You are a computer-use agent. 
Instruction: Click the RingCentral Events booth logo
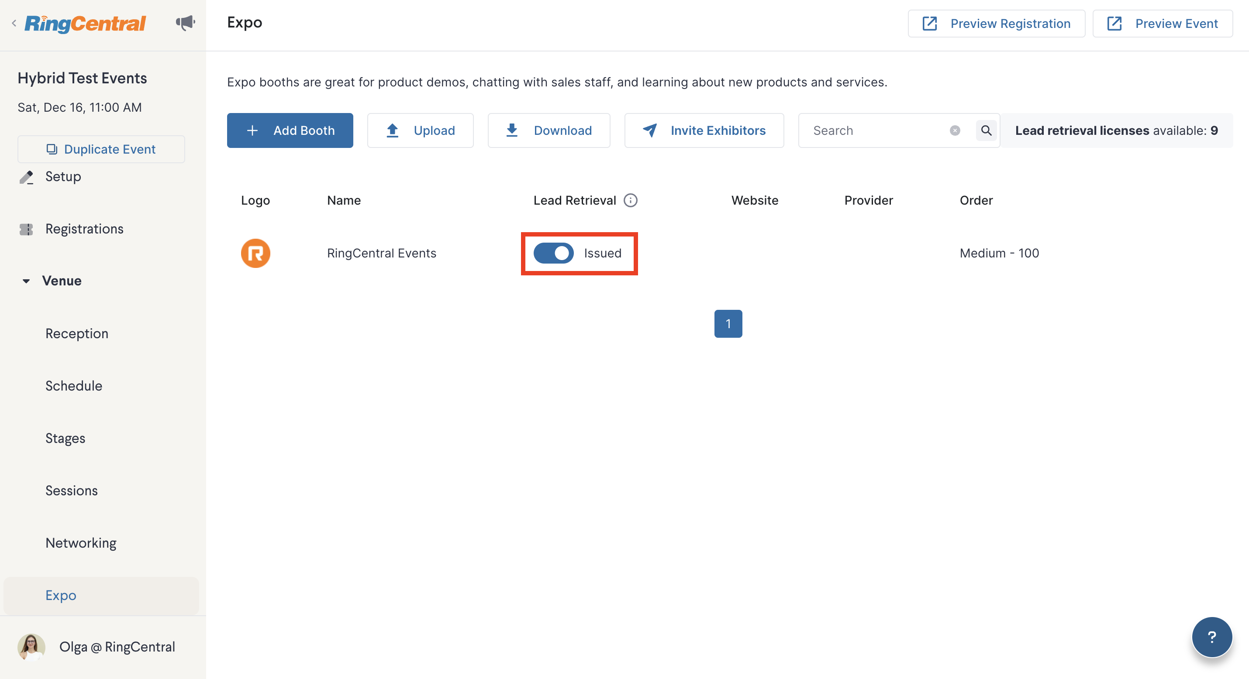[255, 253]
